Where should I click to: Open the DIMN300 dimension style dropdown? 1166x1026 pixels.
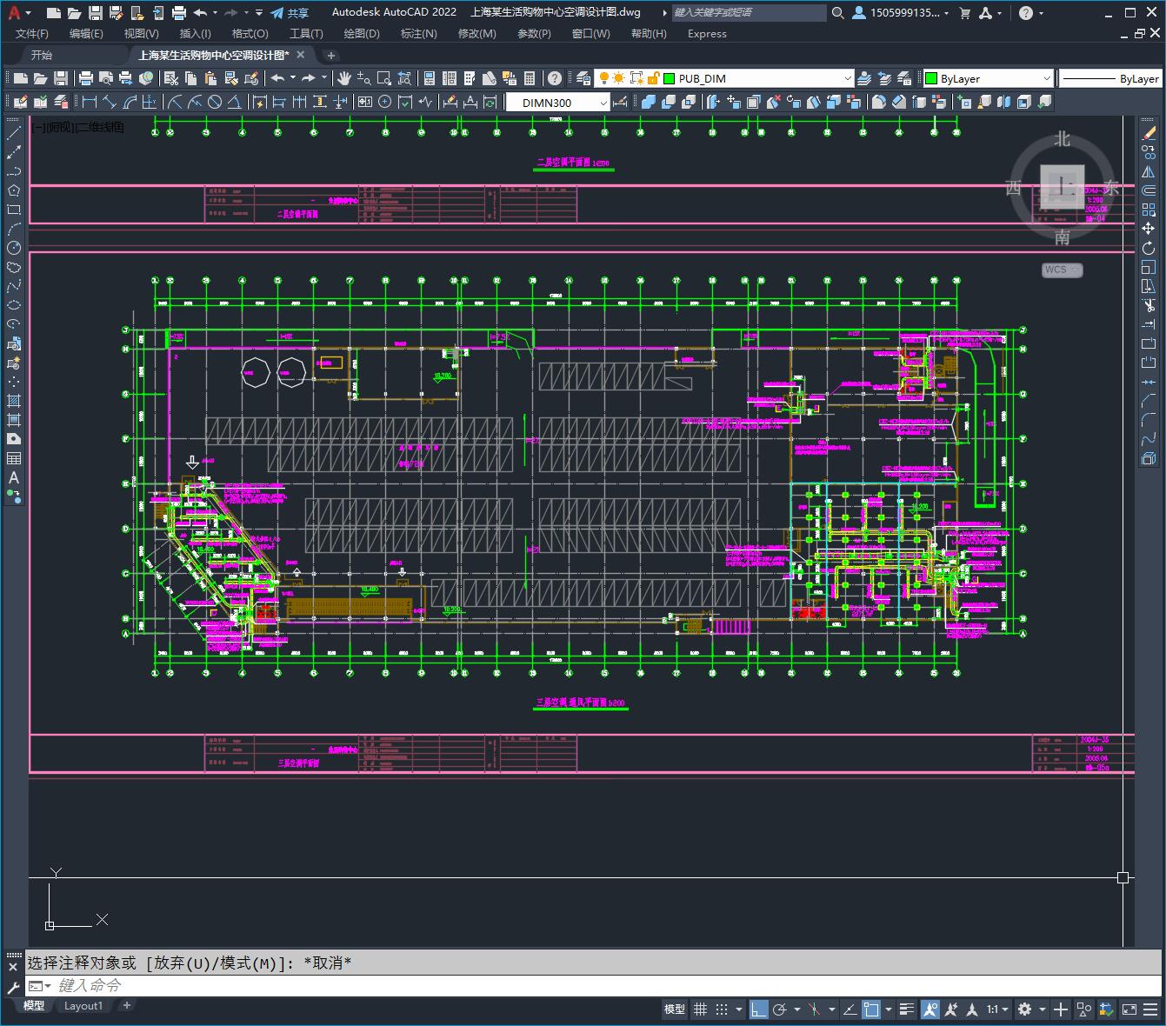pos(603,102)
